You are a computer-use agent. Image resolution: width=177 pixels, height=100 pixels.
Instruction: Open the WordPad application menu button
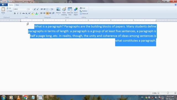pos(4,5)
